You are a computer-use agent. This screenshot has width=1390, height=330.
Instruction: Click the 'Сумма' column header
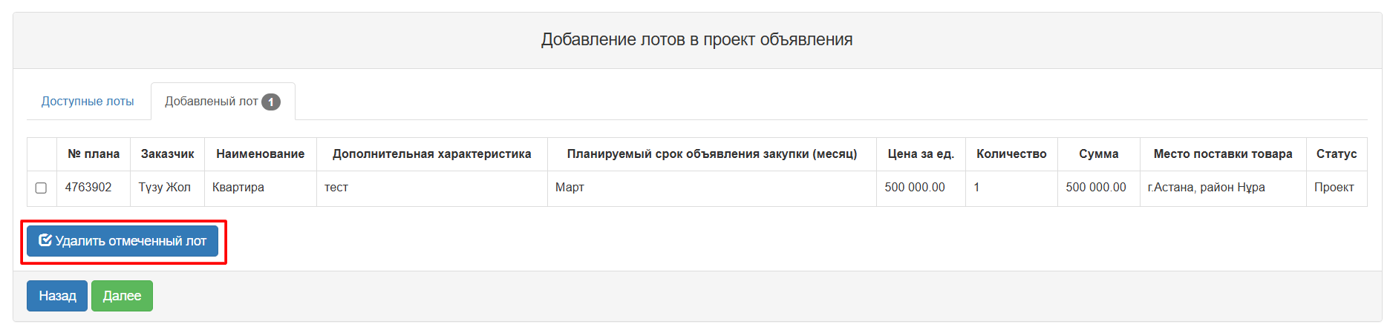pos(1098,154)
